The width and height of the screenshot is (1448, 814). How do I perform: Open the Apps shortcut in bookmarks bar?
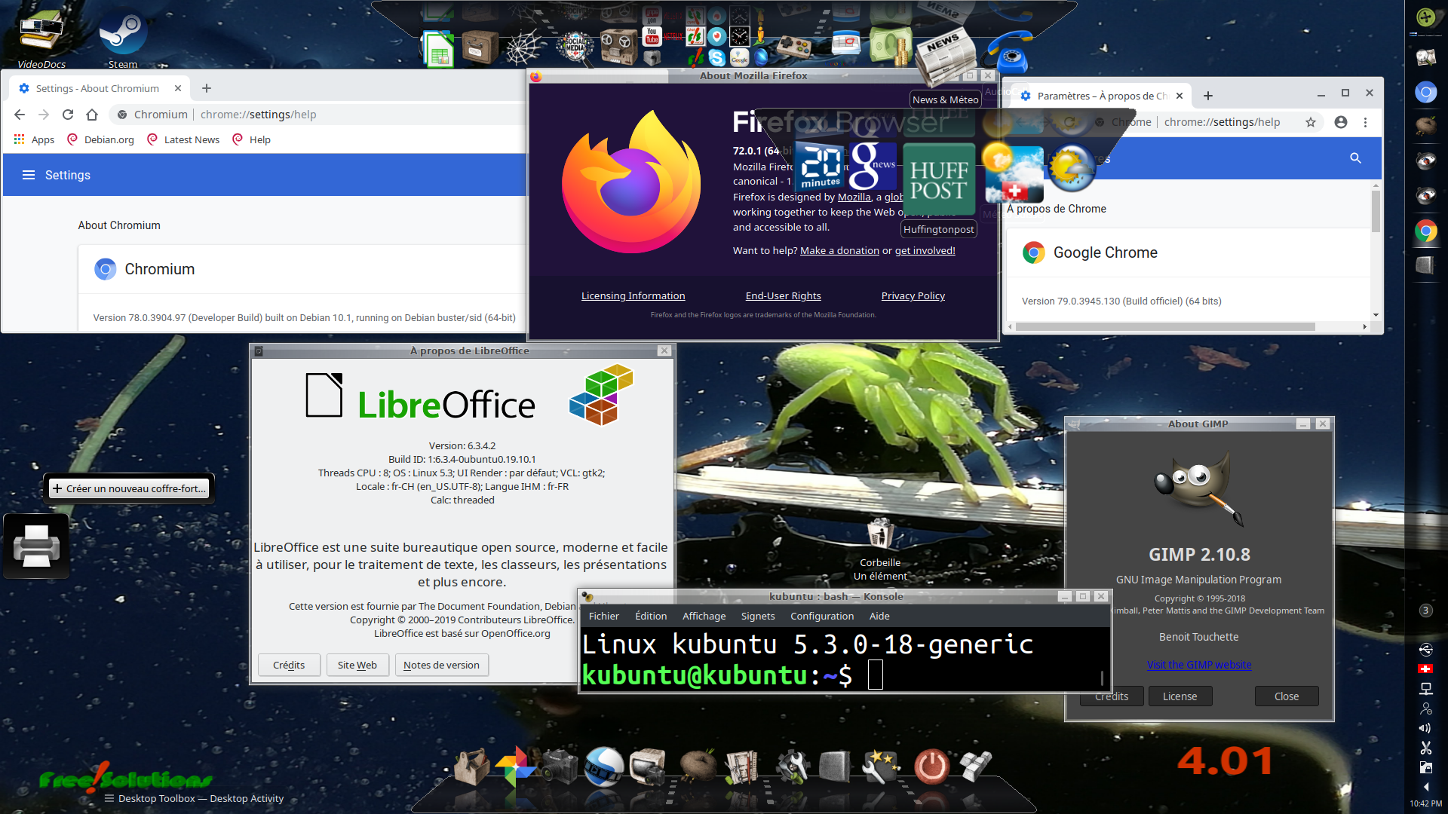click(x=35, y=139)
